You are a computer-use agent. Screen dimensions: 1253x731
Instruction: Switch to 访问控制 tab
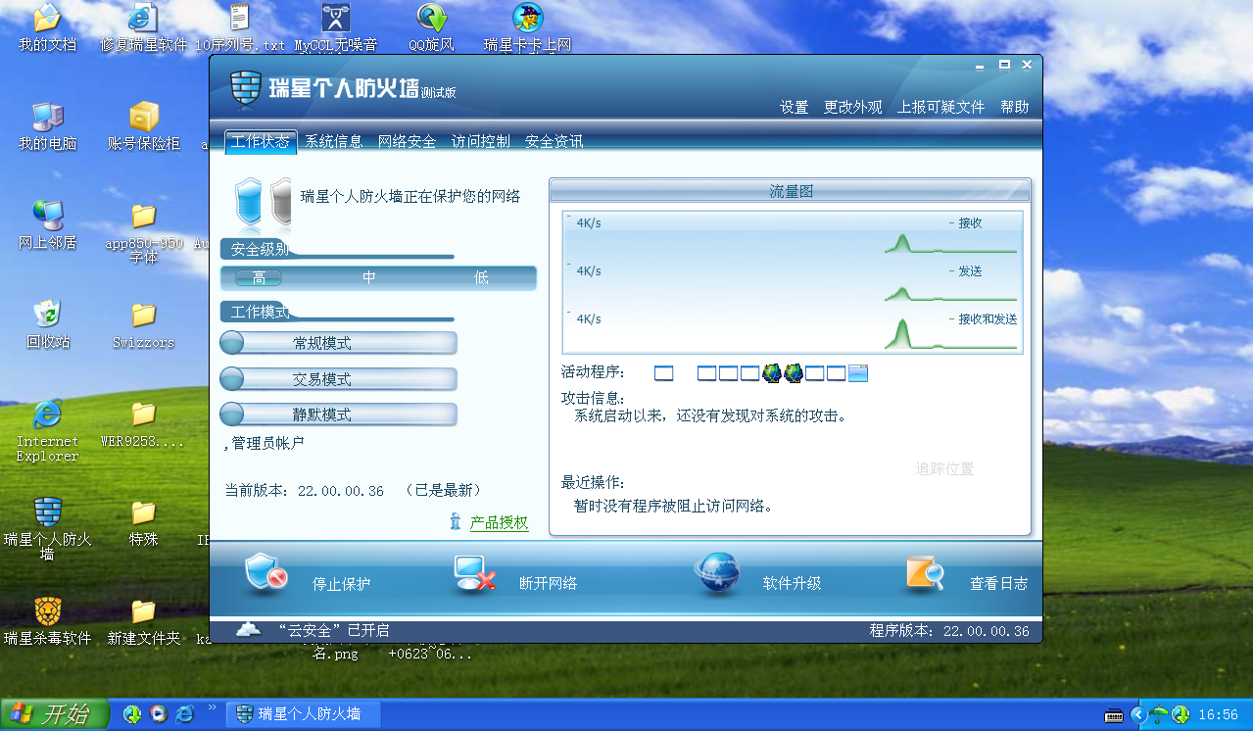pyautogui.click(x=480, y=141)
